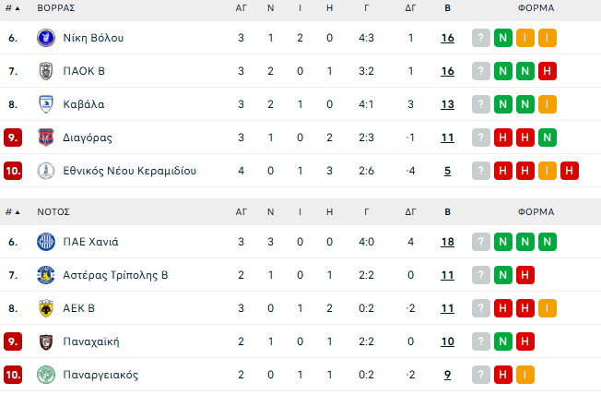
Task: Click the grey ? badge for Διαγόρας
Action: coord(480,138)
